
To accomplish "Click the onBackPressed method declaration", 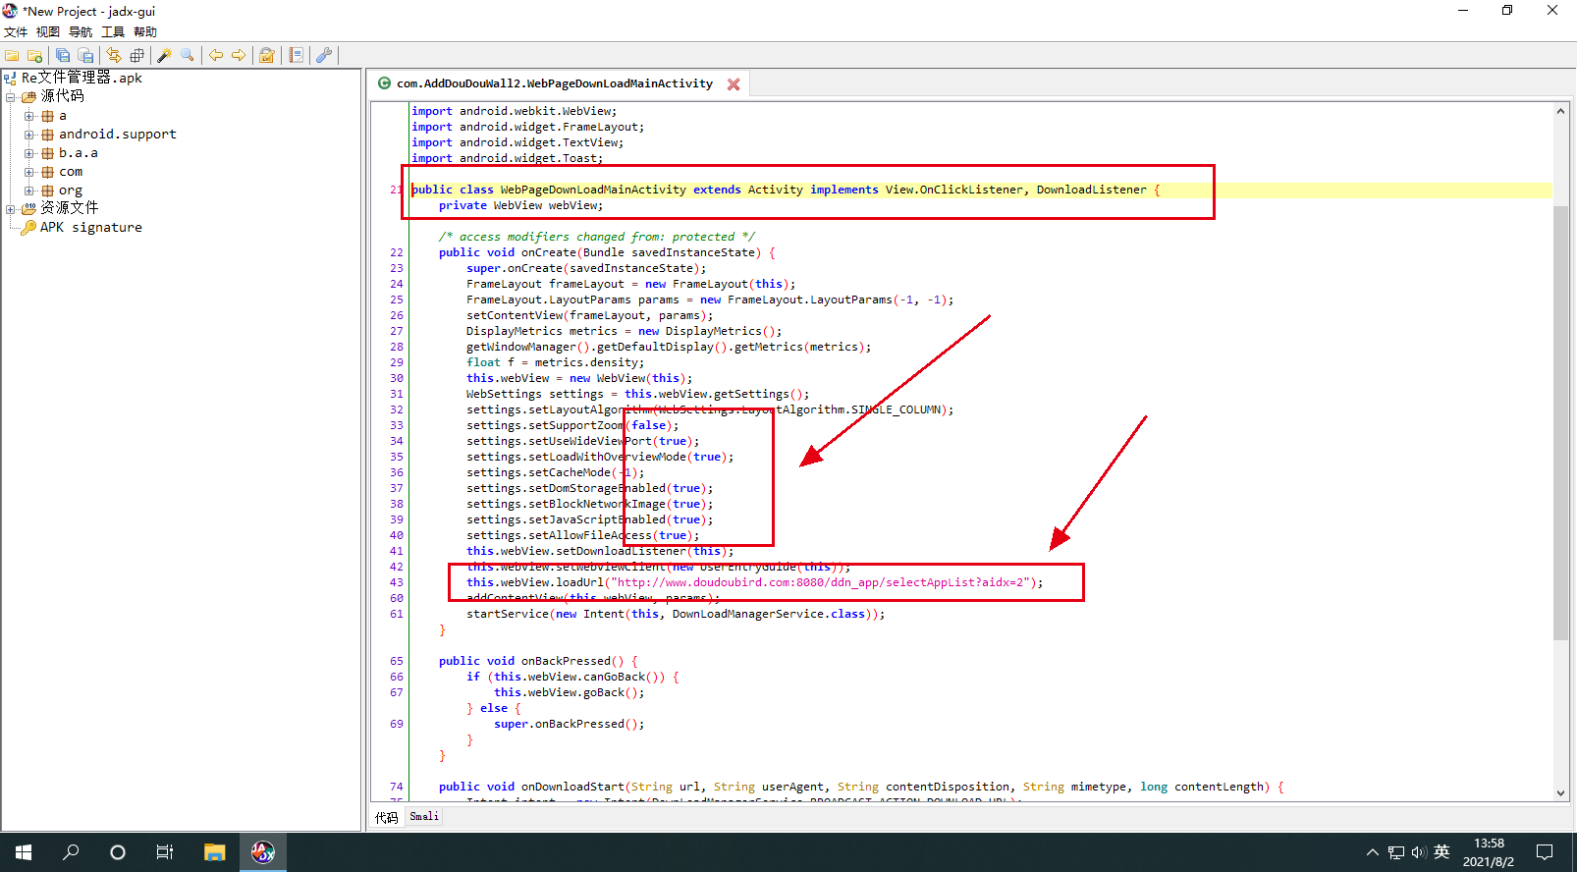I will tap(538, 661).
